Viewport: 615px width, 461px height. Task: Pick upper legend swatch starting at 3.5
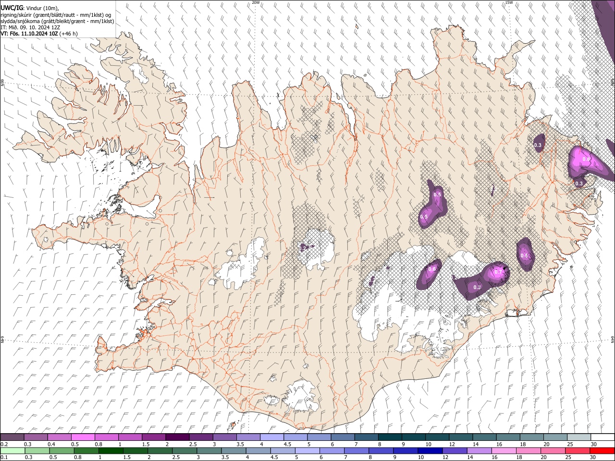(248, 437)
